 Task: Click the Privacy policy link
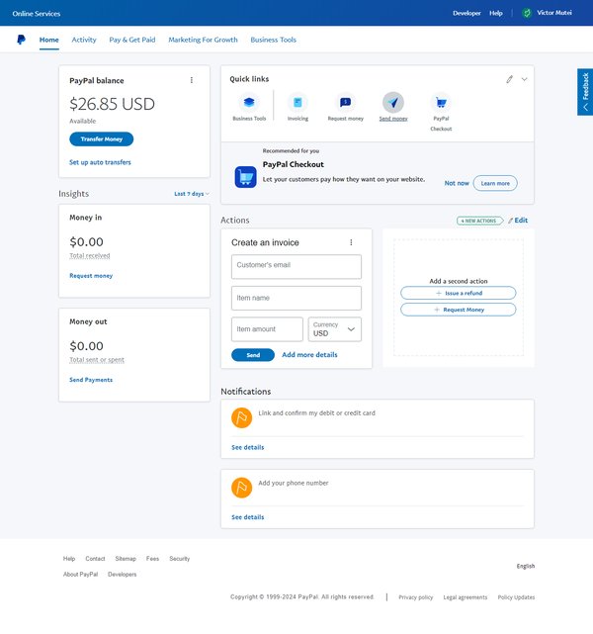(416, 597)
